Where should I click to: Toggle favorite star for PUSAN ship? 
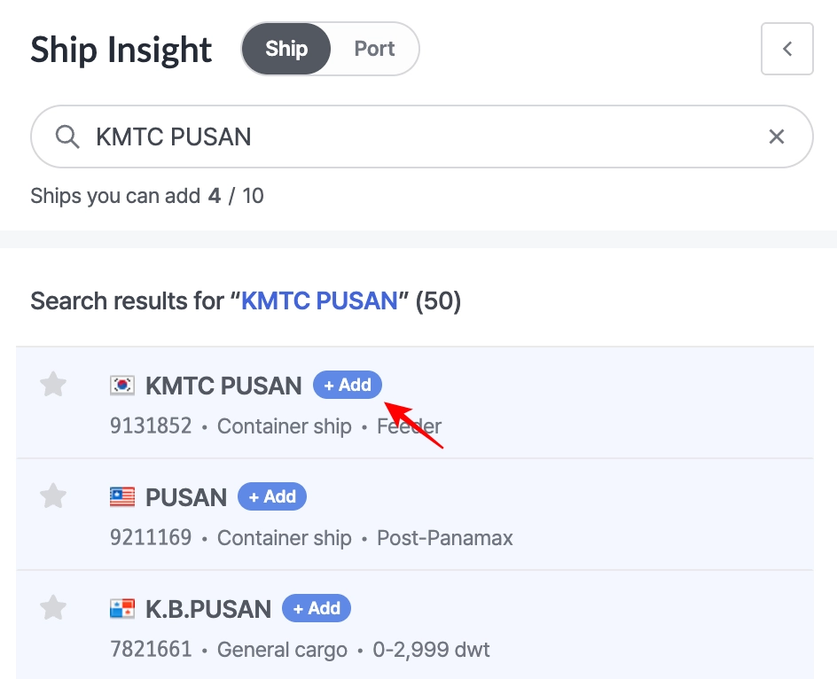tap(54, 496)
